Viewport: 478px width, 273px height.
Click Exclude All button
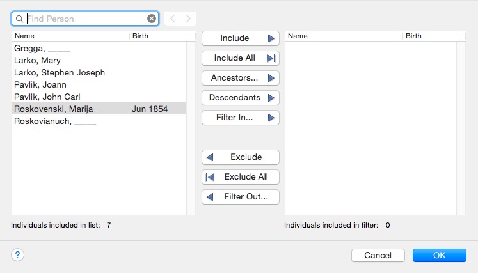[241, 176]
